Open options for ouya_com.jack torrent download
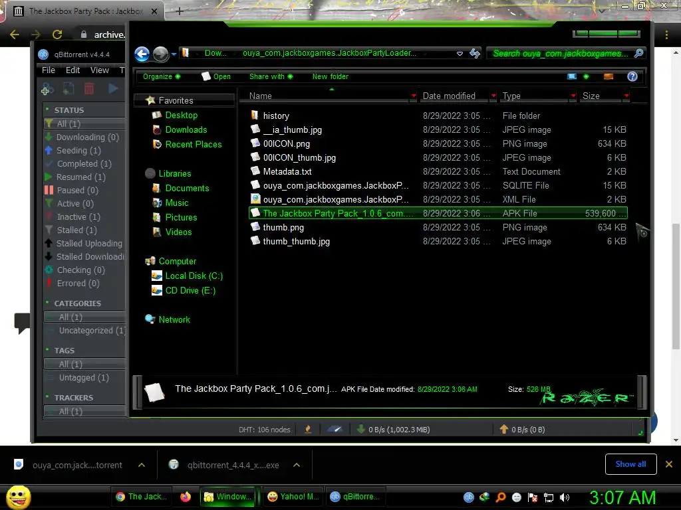The height and width of the screenshot is (510, 681). [142, 465]
